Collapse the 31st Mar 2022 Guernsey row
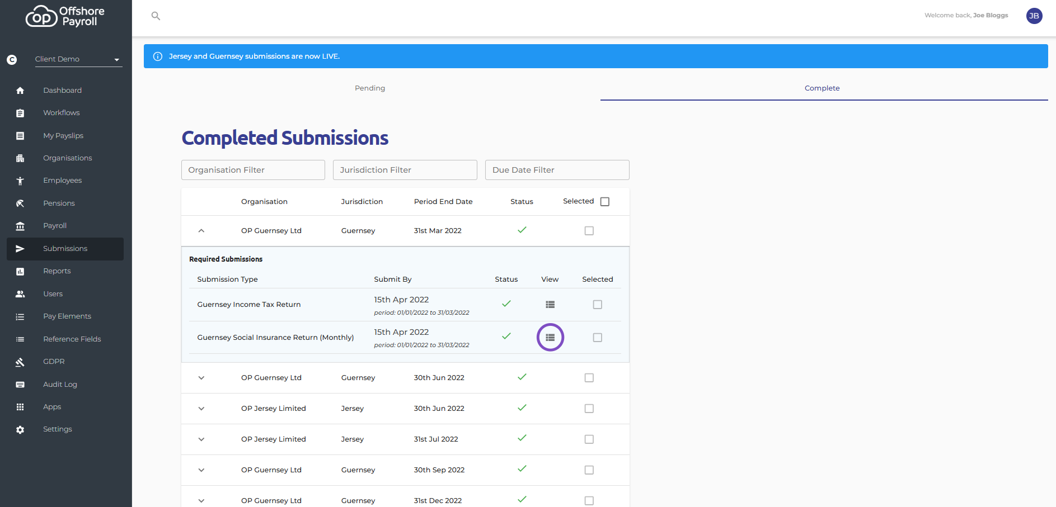The width and height of the screenshot is (1056, 507). pos(201,231)
